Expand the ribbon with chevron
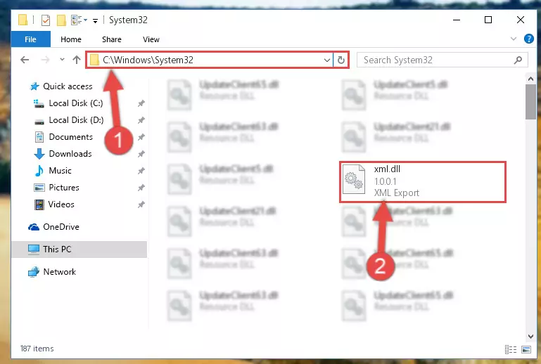The width and height of the screenshot is (541, 364). coord(514,39)
